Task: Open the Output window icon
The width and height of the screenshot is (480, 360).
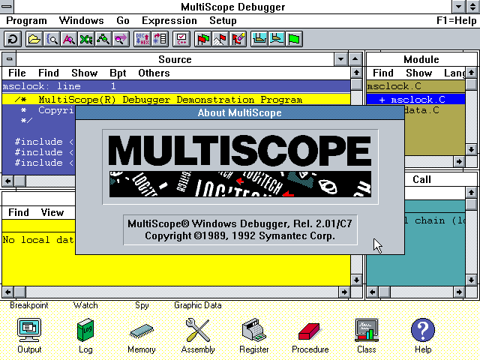Action: pos(29,330)
